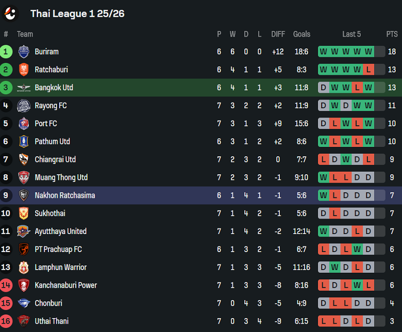This screenshot has height=332, width=402.
Task: Click the Buriram club crest icon
Action: (24, 52)
